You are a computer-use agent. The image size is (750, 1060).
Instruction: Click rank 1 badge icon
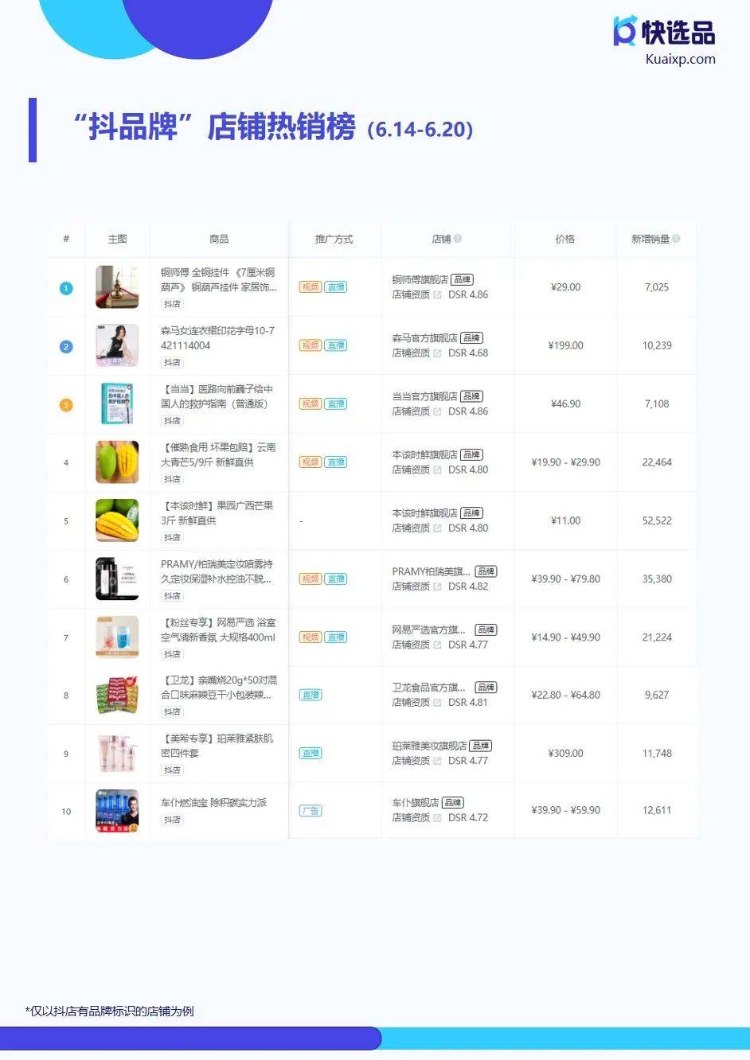[x=66, y=288]
